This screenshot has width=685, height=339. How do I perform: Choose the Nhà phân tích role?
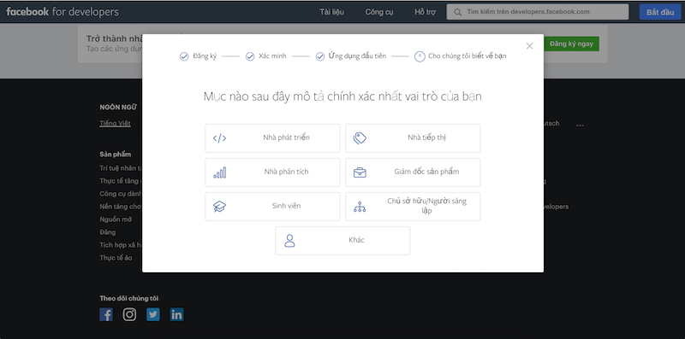[x=272, y=172]
